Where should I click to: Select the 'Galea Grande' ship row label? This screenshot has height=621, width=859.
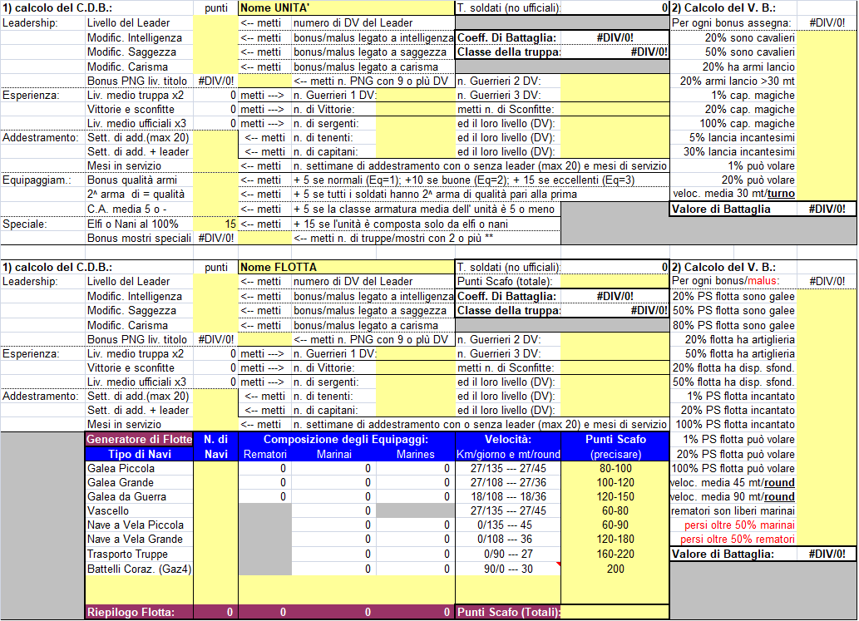139,482
